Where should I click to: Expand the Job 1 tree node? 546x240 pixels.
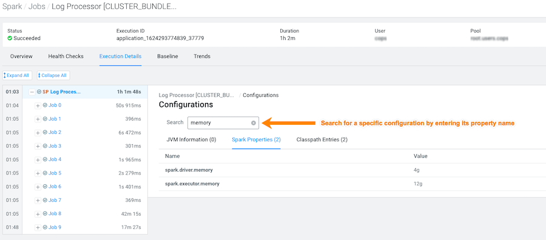[x=38, y=119]
